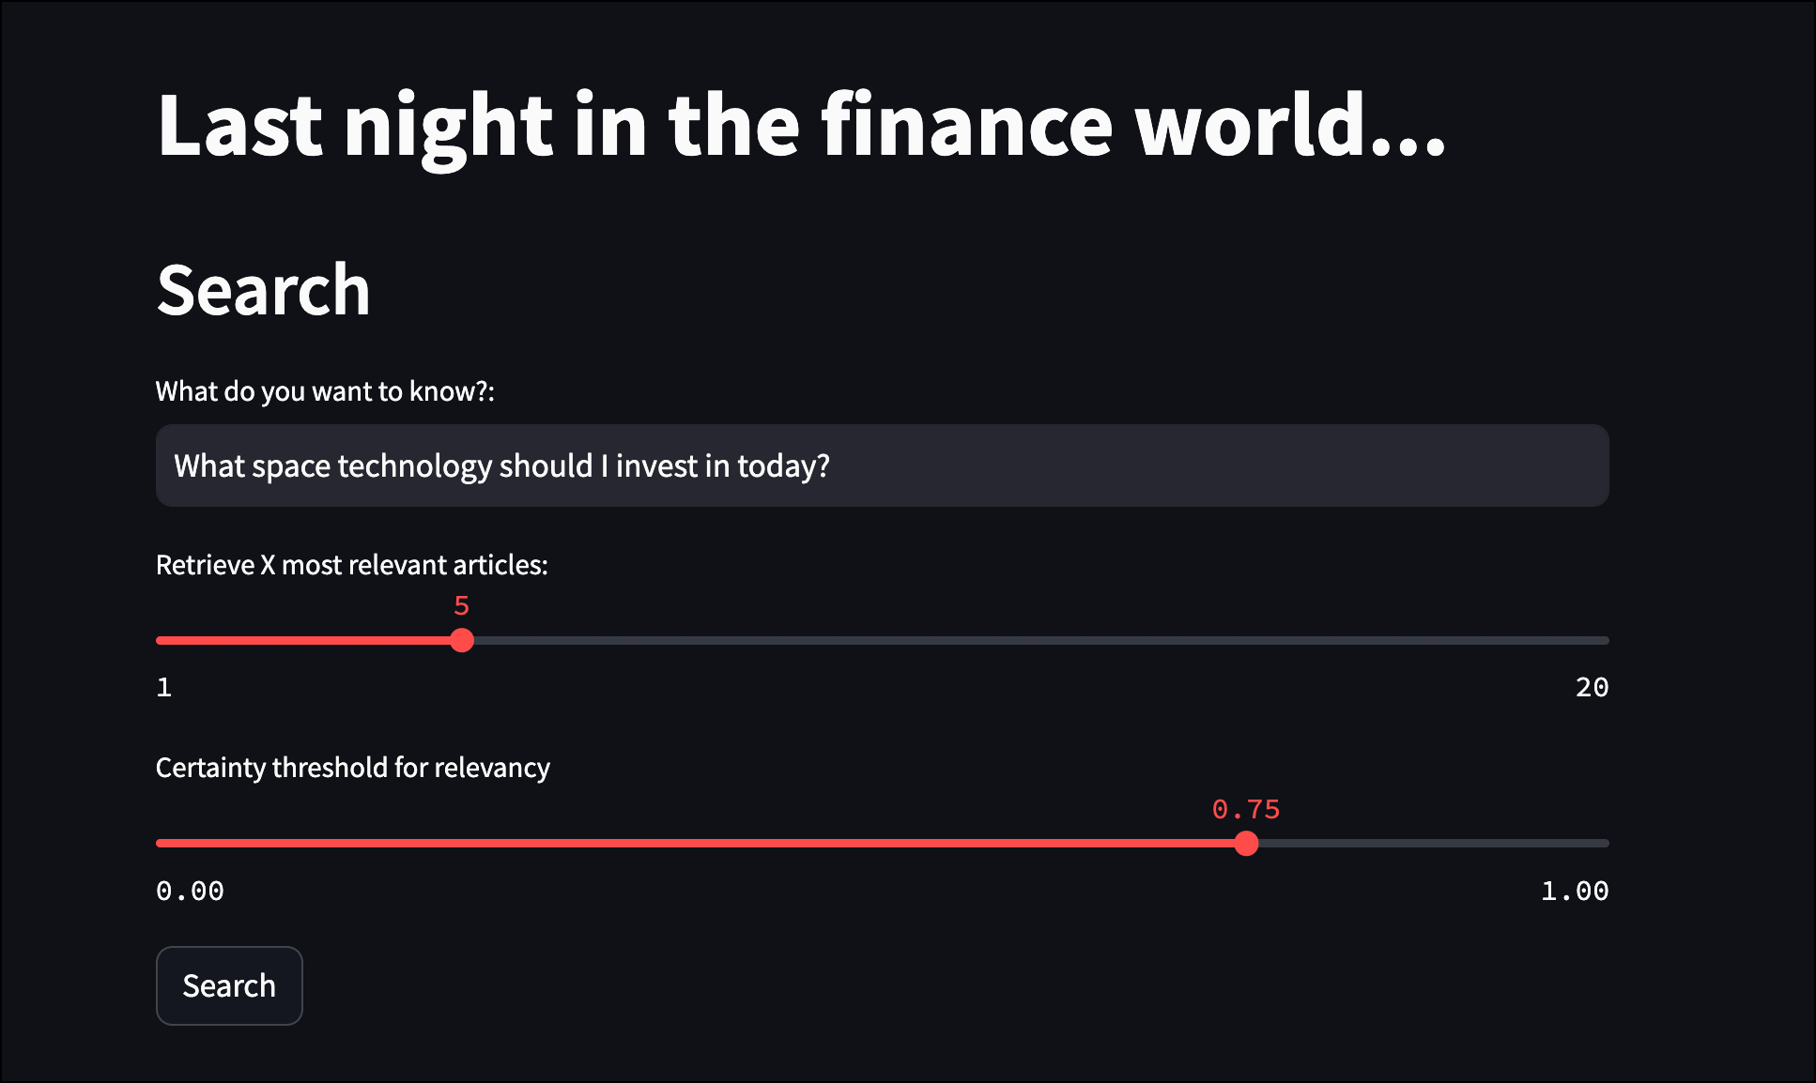
Task: Select the text 'What space technology should I invest in today?'
Action: point(501,465)
